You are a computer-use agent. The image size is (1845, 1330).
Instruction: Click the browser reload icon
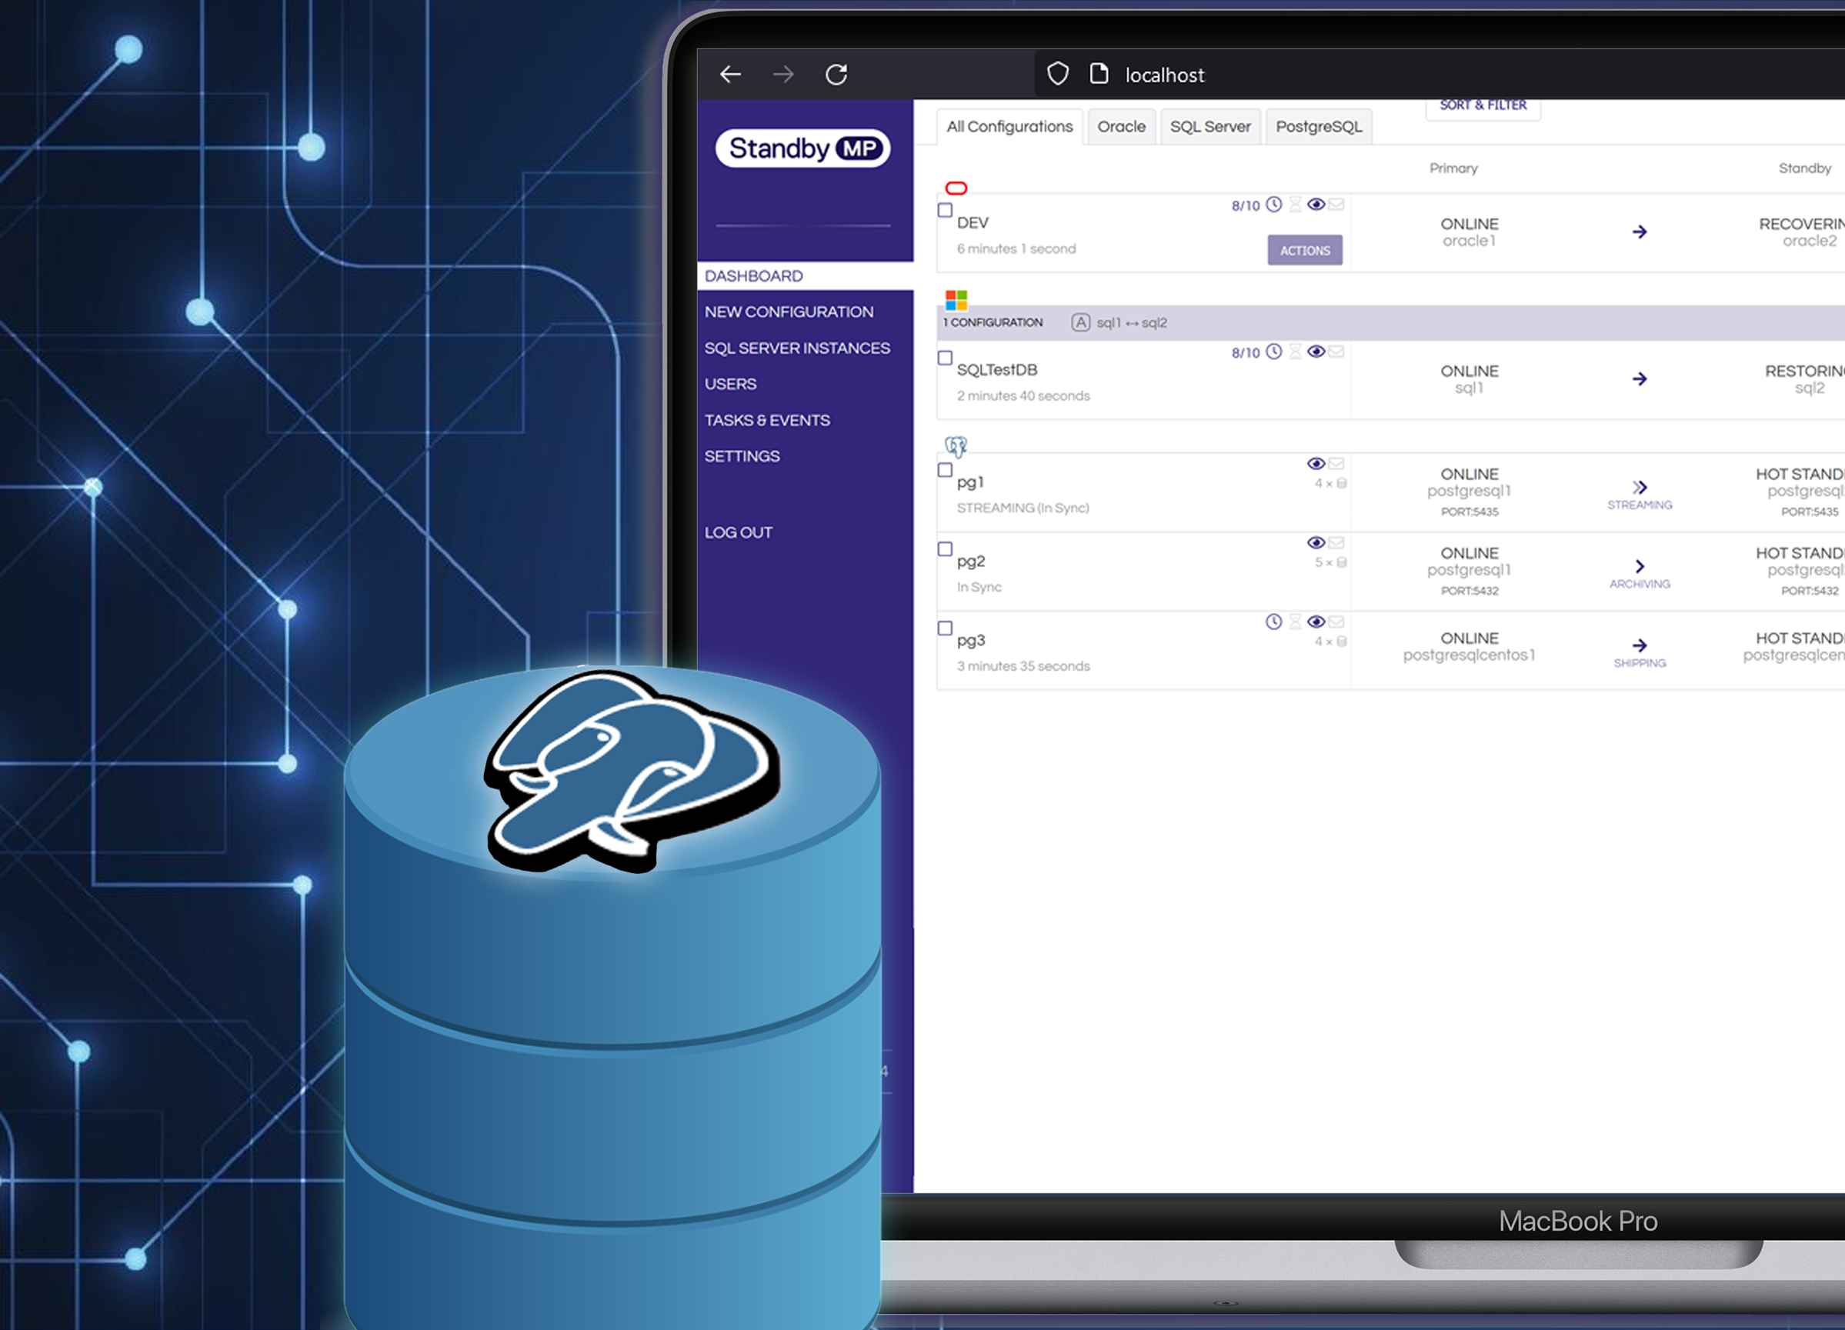click(x=836, y=73)
